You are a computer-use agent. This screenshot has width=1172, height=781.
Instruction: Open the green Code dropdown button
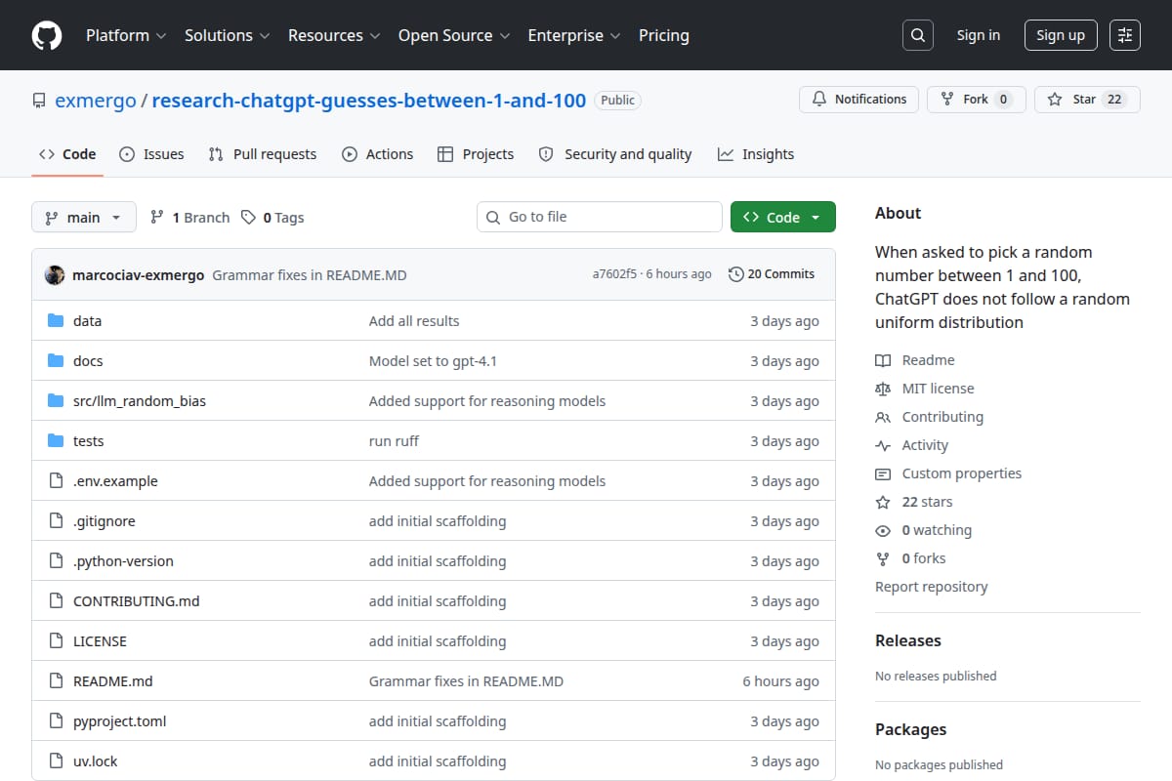783,218
